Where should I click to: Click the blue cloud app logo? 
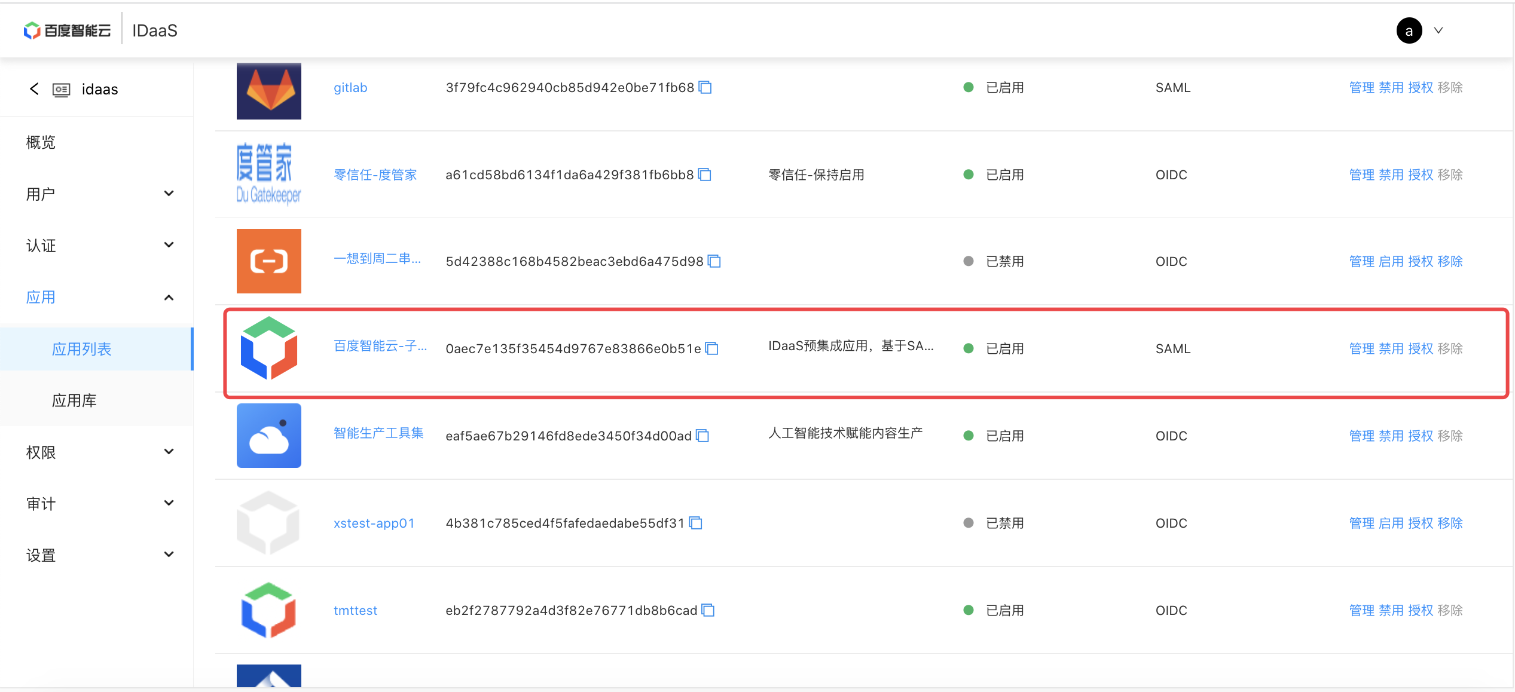[x=269, y=436]
